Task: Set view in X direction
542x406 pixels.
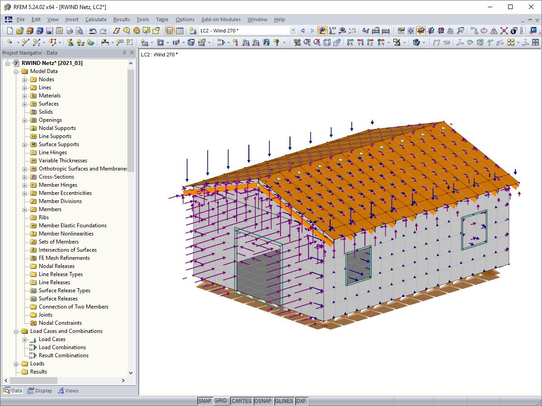Action: point(350,42)
